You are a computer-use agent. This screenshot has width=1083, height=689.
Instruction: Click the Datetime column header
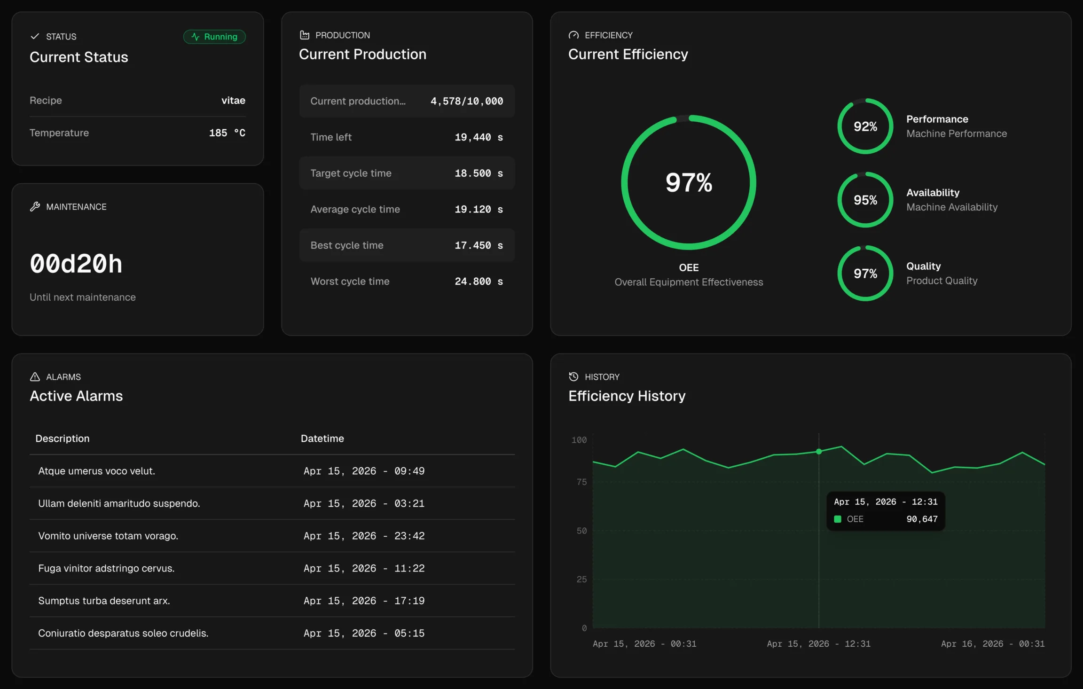pos(322,438)
